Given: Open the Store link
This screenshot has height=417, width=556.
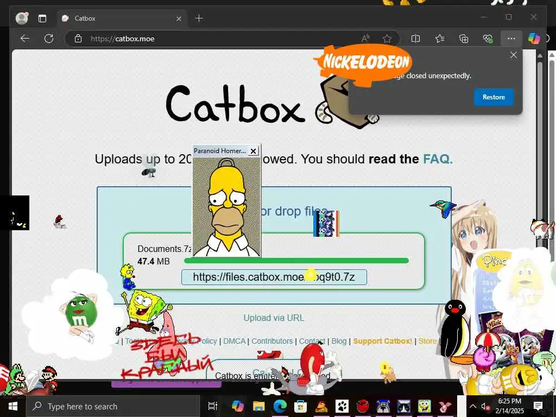Looking at the screenshot, I should pos(428,341).
